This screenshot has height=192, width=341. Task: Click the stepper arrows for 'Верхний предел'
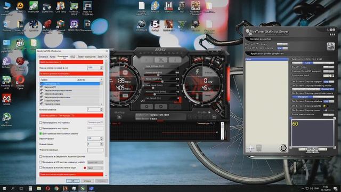(x=102, y=139)
